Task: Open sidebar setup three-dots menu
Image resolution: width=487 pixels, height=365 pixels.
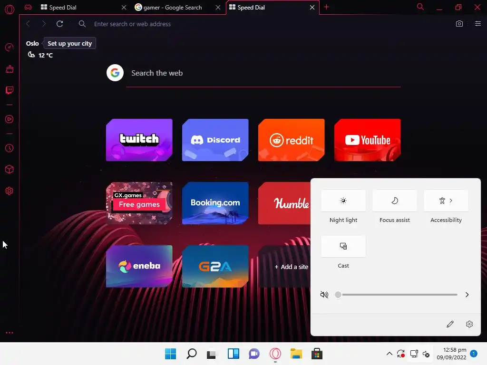Action: point(10,333)
